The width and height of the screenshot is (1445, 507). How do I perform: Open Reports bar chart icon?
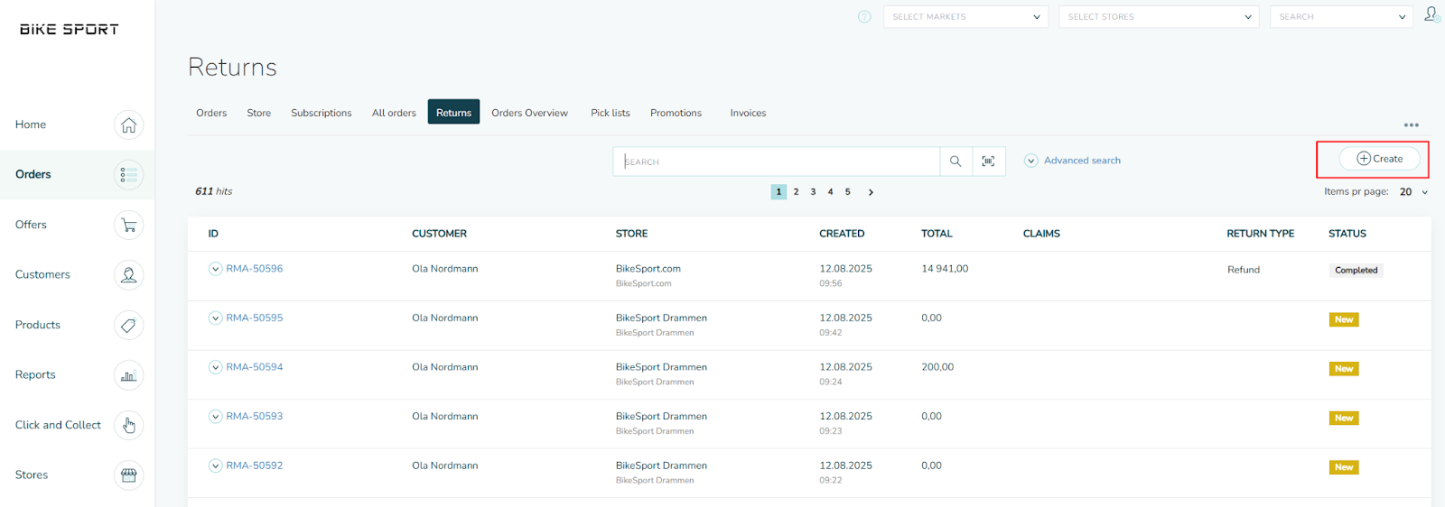(x=128, y=375)
